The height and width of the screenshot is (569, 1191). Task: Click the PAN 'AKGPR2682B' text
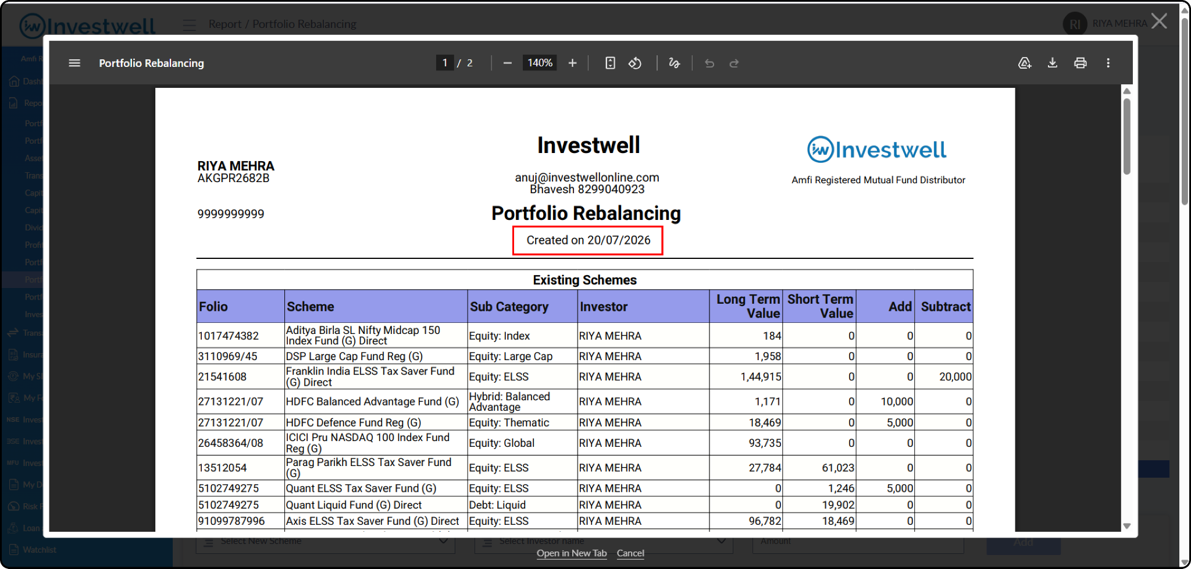(x=233, y=178)
